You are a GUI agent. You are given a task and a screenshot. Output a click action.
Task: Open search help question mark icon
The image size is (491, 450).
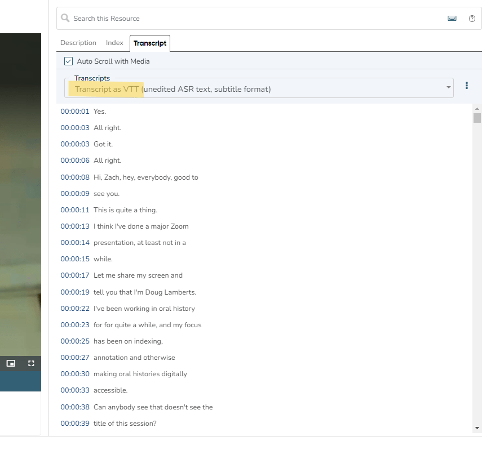coord(472,19)
